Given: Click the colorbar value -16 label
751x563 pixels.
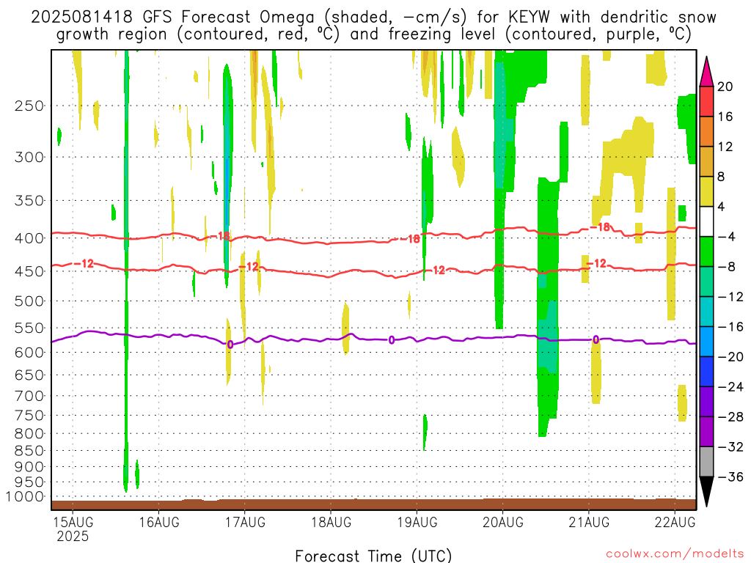Looking at the screenshot, I should tap(730, 327).
